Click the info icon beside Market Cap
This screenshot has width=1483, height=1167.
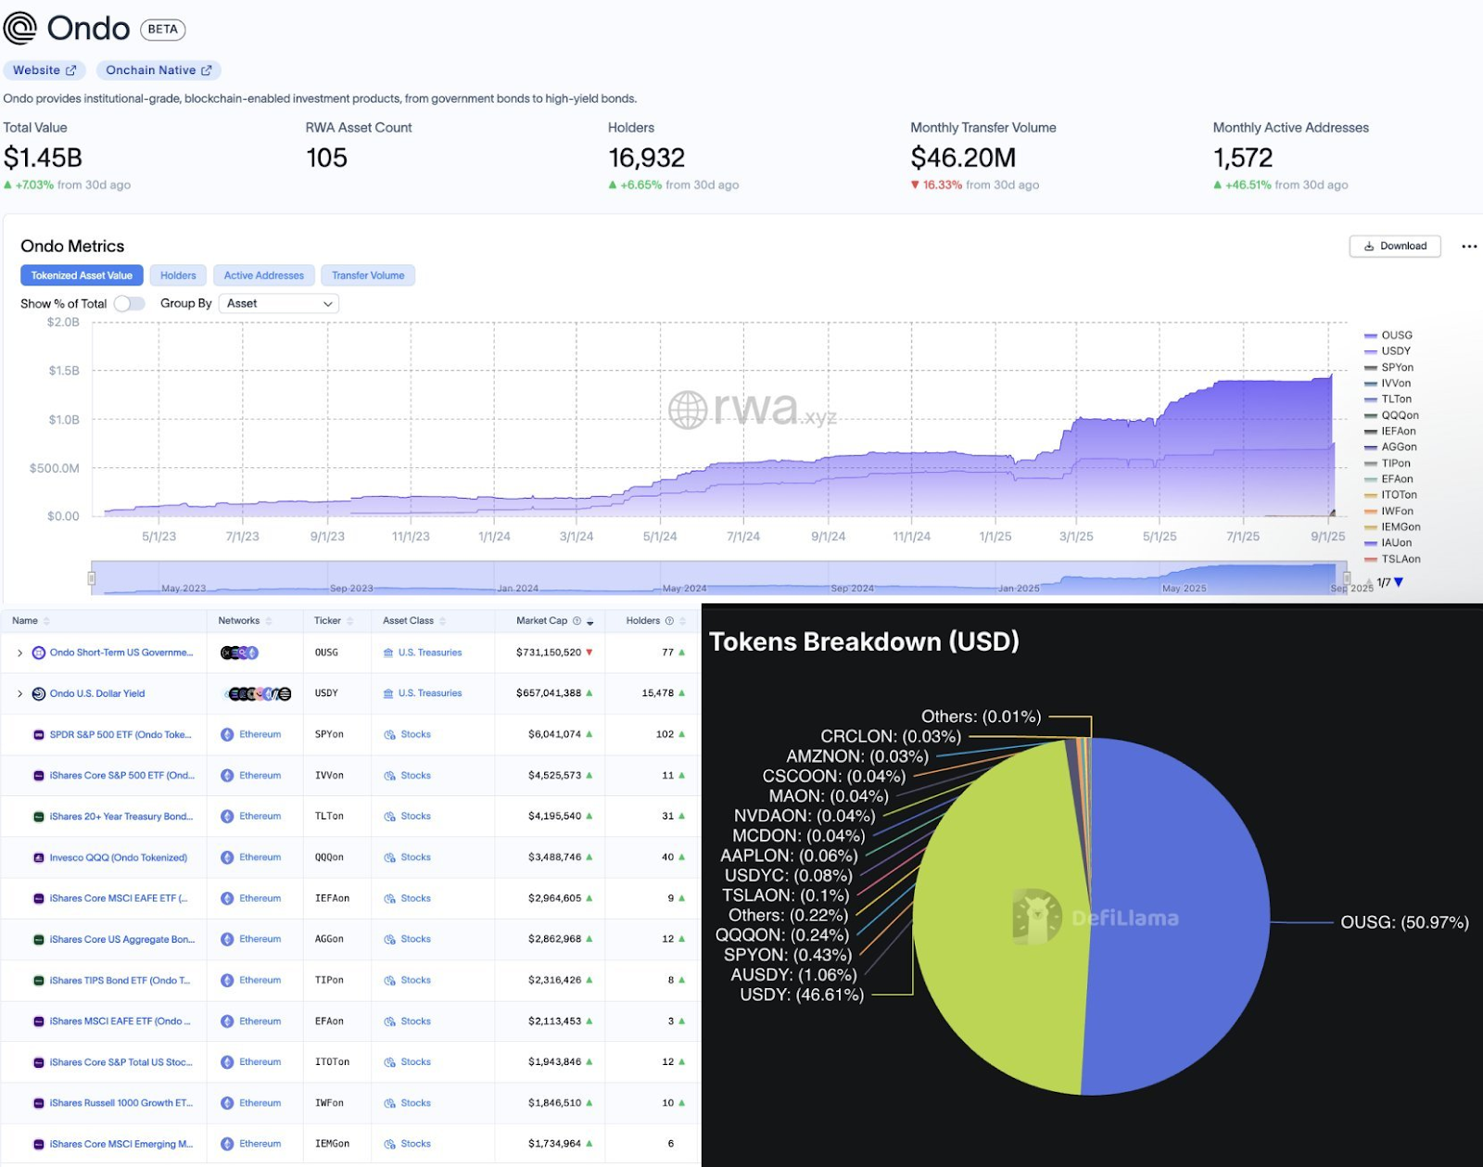[577, 621]
